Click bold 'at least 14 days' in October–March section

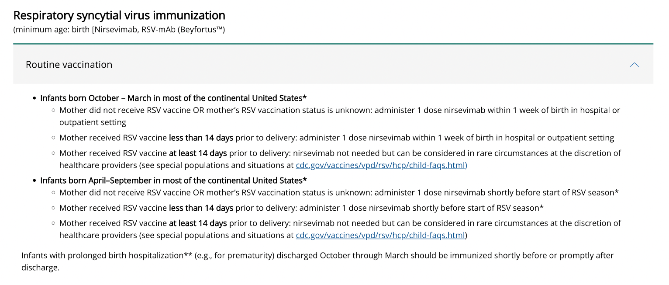[198, 153]
